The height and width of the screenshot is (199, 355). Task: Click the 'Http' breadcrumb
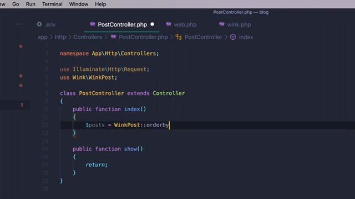pyautogui.click(x=60, y=37)
